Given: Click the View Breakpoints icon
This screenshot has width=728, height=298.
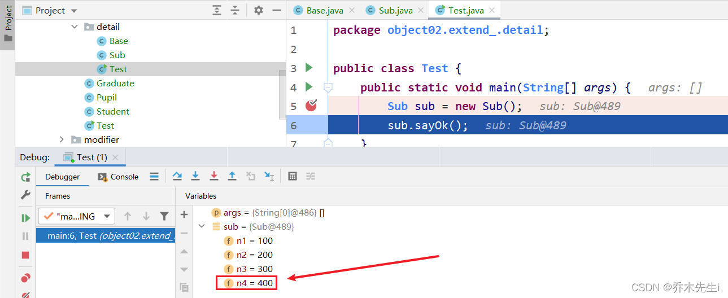Looking at the screenshot, I should [25, 278].
